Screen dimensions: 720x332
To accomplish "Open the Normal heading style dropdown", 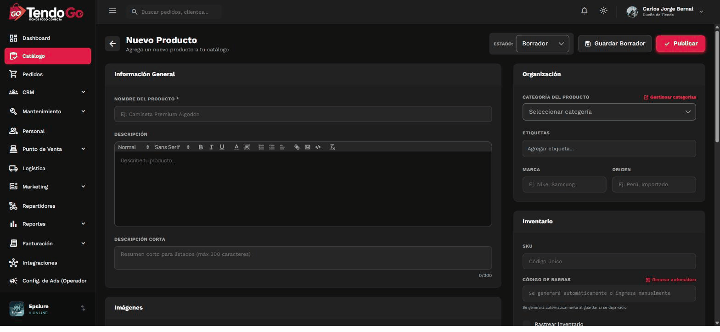I will click(x=134, y=147).
